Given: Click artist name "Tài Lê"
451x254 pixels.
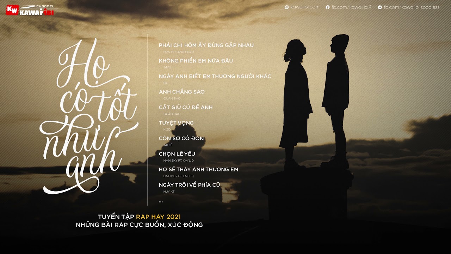Looking at the screenshot, I should tap(167, 145).
